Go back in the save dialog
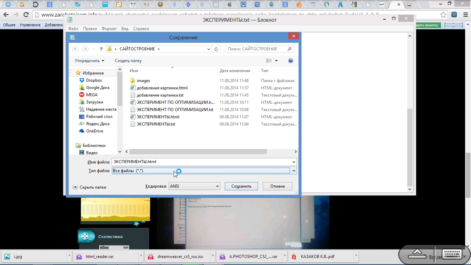This screenshot has width=471, height=265. pyautogui.click(x=75, y=49)
